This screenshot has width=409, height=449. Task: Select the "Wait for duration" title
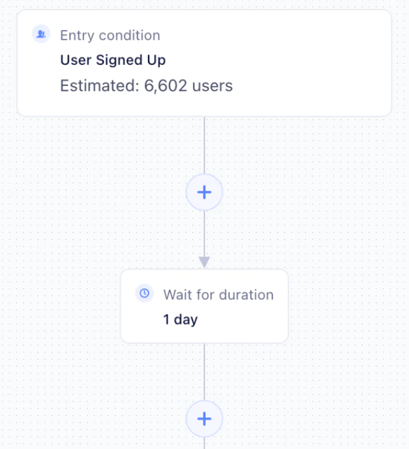click(218, 295)
